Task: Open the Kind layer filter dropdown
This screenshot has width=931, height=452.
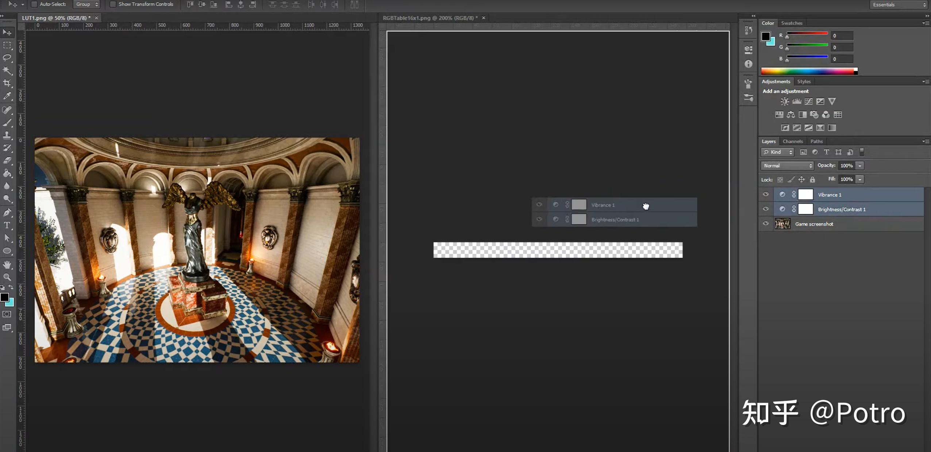Action: pos(777,152)
